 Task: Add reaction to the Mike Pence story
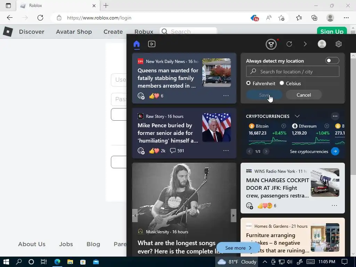tap(141, 151)
